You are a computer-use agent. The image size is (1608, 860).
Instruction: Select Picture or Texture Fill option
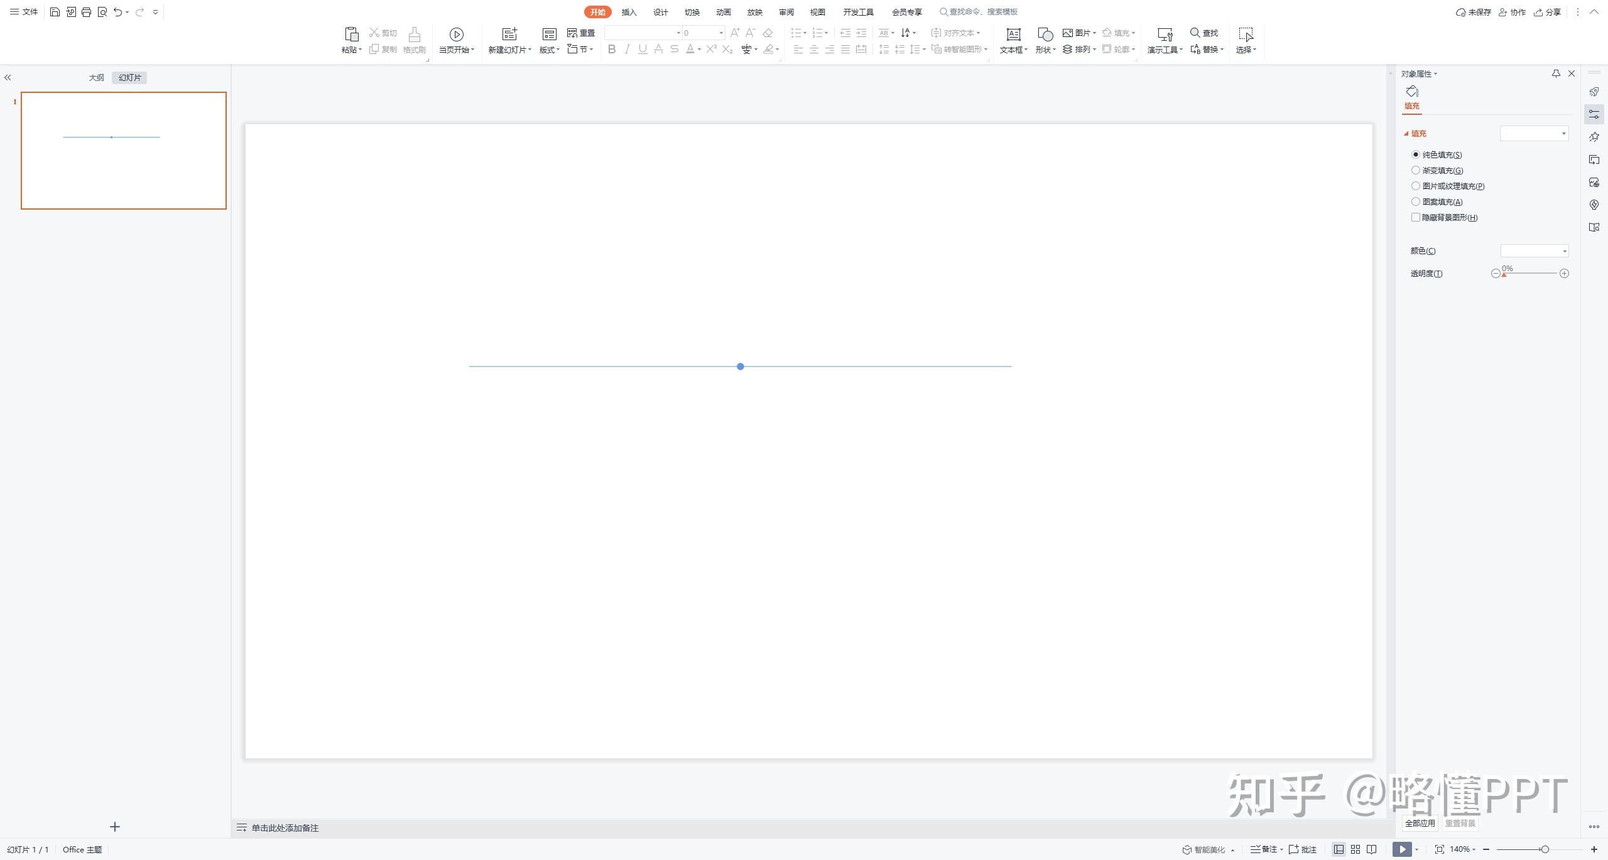point(1416,186)
